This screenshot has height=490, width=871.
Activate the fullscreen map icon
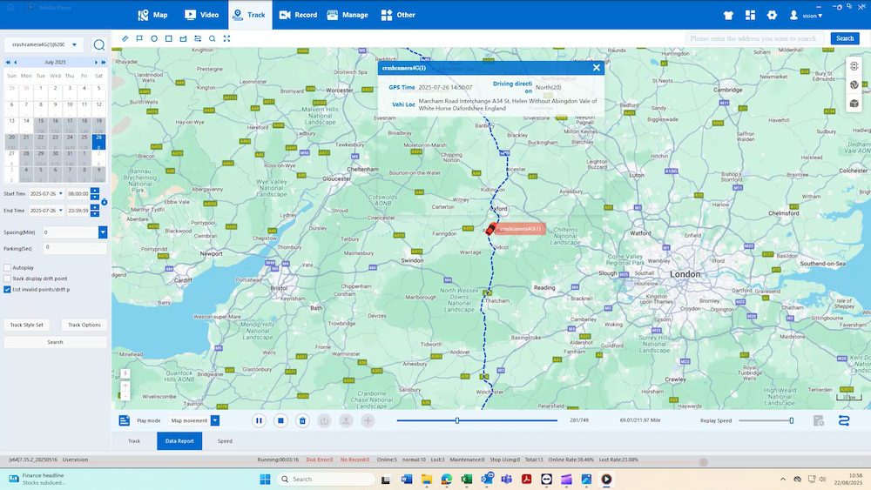click(x=226, y=39)
